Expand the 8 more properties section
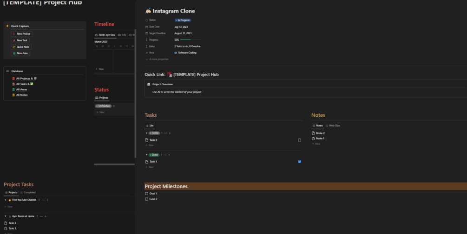 (x=157, y=59)
